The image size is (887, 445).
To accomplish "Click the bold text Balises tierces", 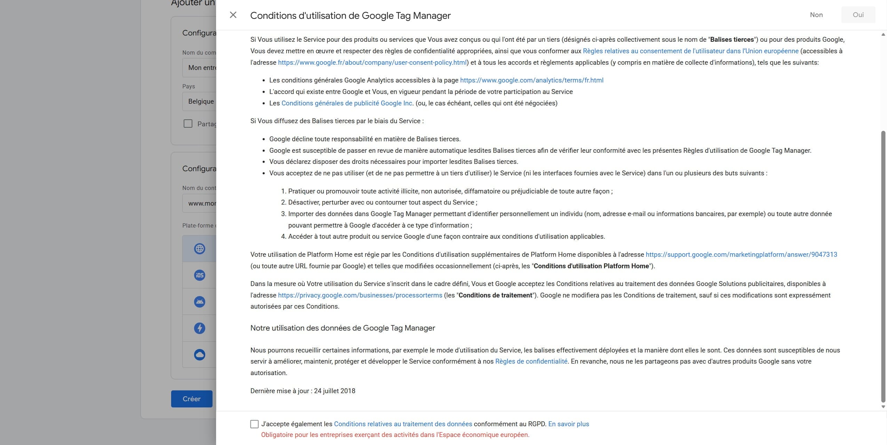I will click(732, 40).
